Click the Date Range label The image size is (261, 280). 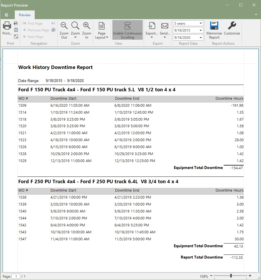[29, 81]
